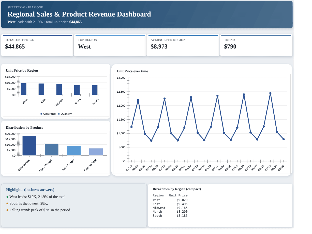This screenshot has height=234, width=312.
Task: Click the last line point at 06/02
Action: click(x=284, y=139)
